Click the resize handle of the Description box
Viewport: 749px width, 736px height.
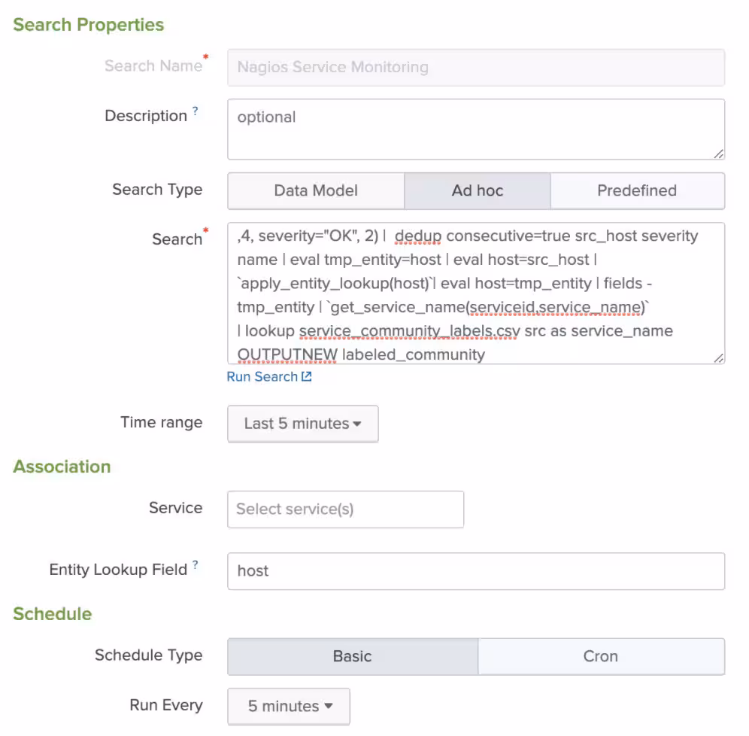point(719,154)
